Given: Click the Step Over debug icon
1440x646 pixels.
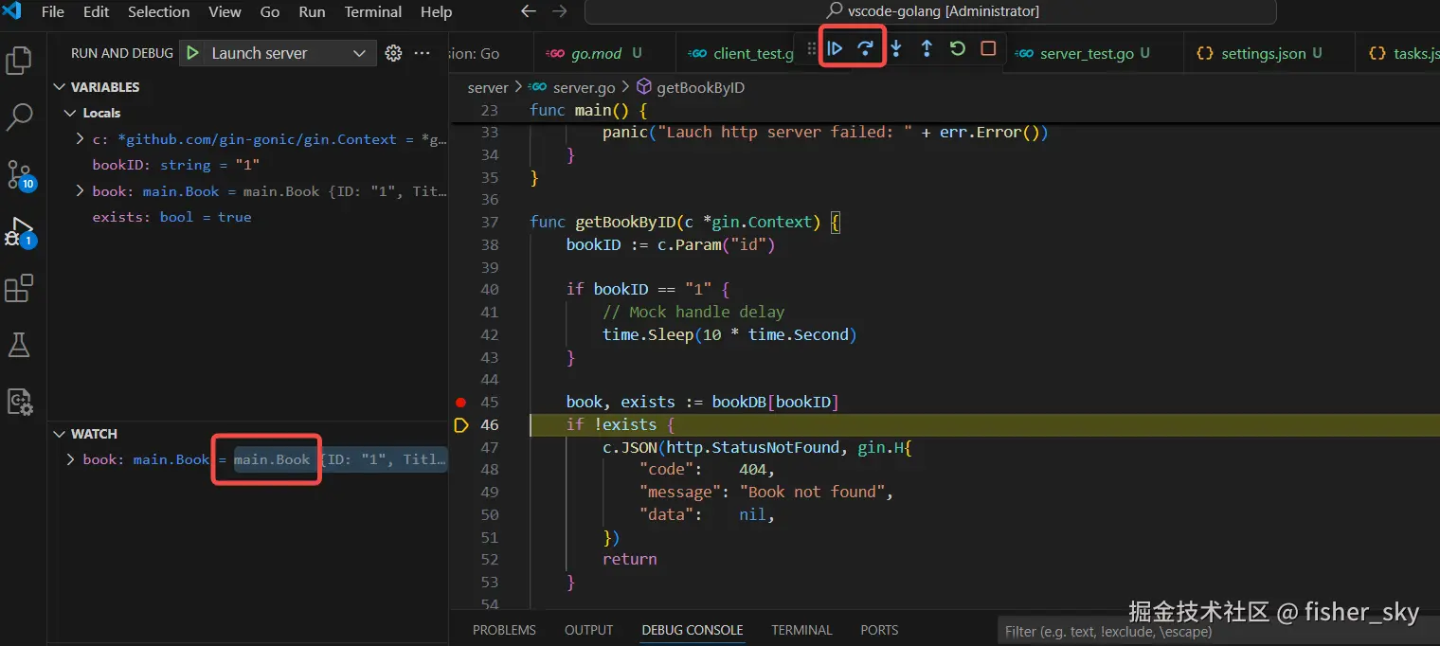Looking at the screenshot, I should point(865,46).
